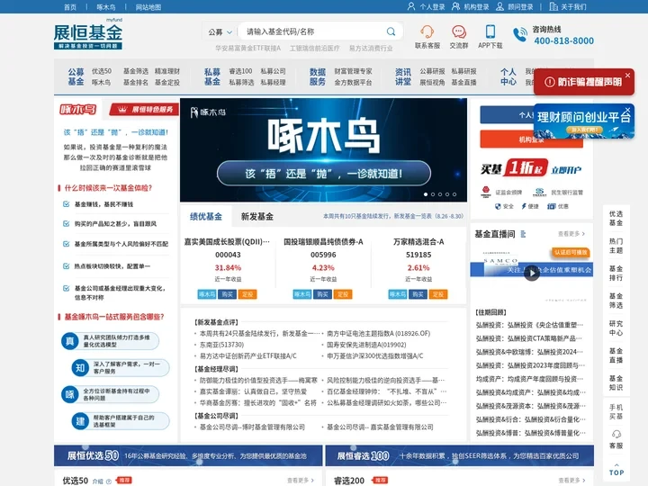Click the 真 circle badge
The width and height of the screenshot is (648, 486).
[70, 341]
